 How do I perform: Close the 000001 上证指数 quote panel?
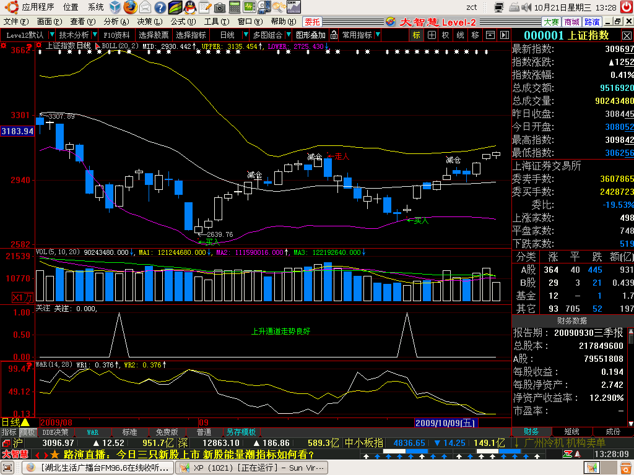point(627,35)
